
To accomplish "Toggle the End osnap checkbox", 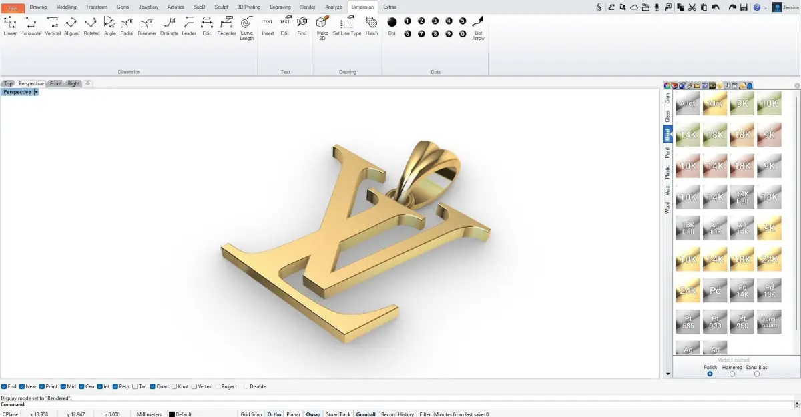I will (4, 386).
